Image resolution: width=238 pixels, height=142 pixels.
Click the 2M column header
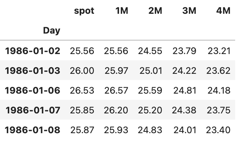(x=155, y=11)
